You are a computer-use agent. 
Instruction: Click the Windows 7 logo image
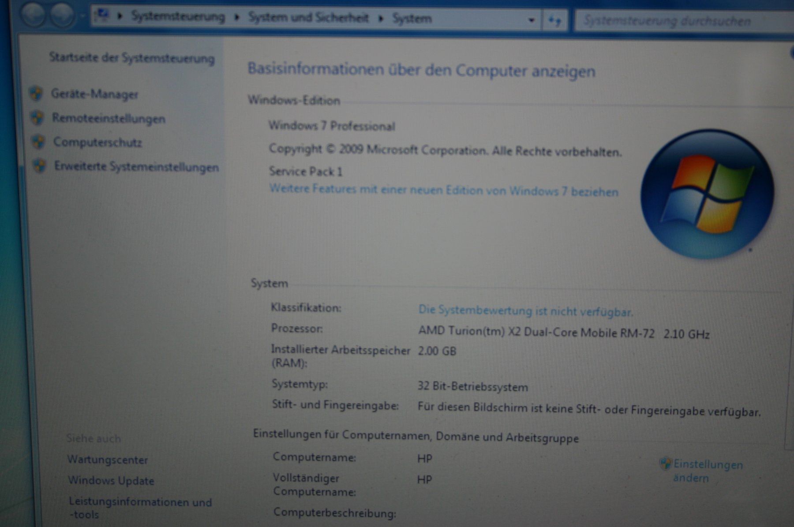[x=707, y=194]
